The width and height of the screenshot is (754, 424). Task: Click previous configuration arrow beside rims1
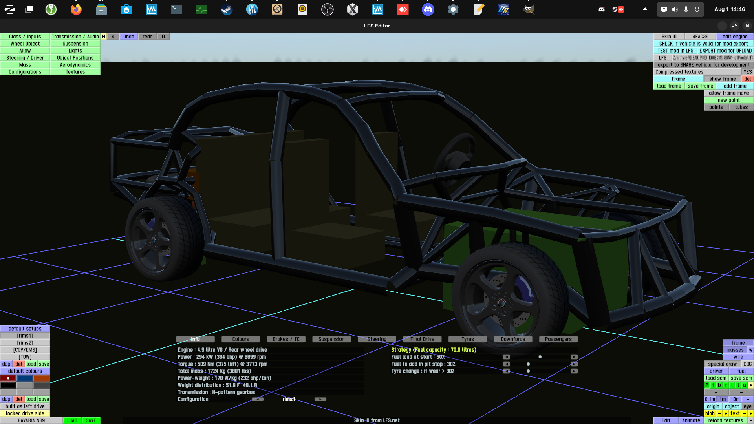click(258, 399)
